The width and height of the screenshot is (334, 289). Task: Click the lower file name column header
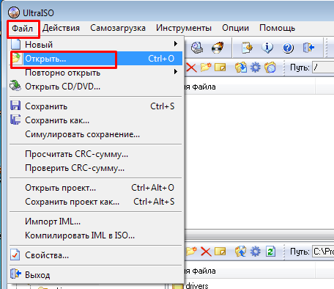(x=250, y=271)
